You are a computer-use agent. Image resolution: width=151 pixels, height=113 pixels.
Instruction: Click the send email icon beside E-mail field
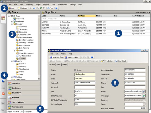click(144, 91)
